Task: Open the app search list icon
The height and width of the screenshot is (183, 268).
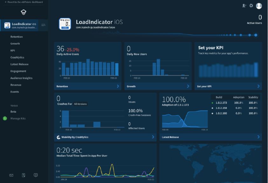Action: 43,25
